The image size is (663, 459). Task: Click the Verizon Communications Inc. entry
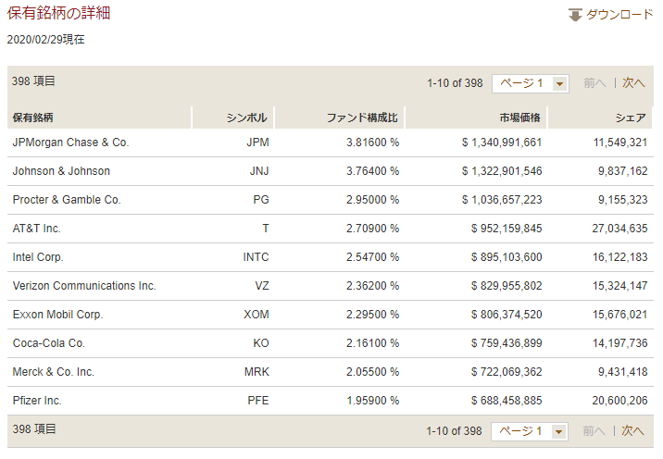click(x=84, y=286)
